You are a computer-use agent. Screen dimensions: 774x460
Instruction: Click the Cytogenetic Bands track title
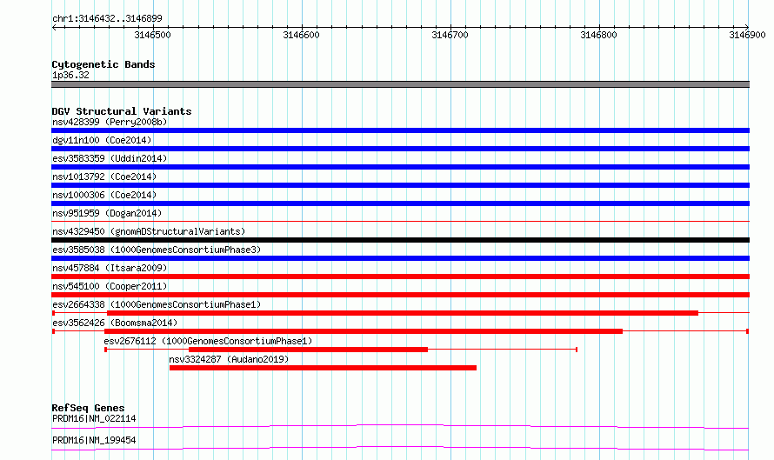pos(103,64)
